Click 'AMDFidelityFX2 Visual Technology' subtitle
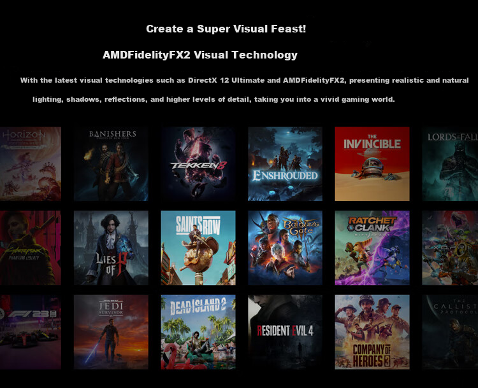478x388 pixels. [x=200, y=55]
